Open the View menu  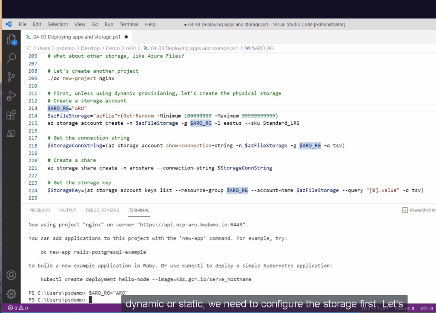(x=80, y=24)
